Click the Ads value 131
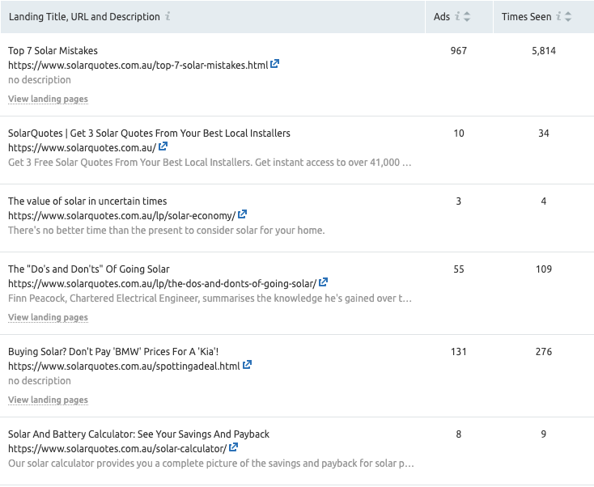 pyautogui.click(x=458, y=351)
